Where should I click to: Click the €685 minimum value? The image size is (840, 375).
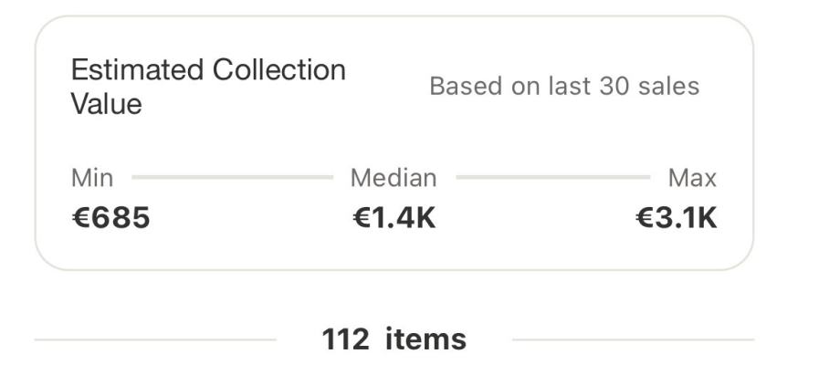[x=110, y=218]
